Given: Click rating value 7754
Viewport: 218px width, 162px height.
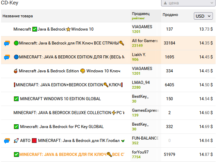Looking at the screenshot, I should tap(136, 157).
